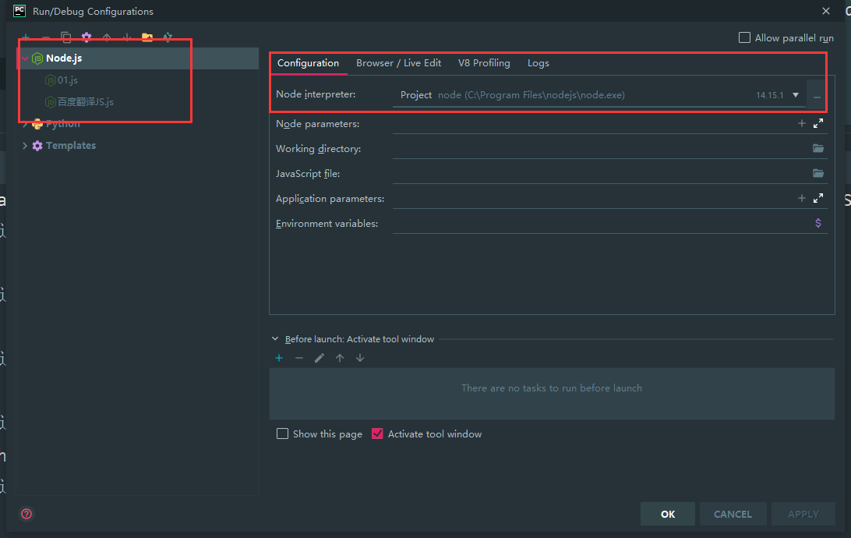The width and height of the screenshot is (851, 538).
Task: Add a Node parameters option with plus
Action: (x=802, y=124)
